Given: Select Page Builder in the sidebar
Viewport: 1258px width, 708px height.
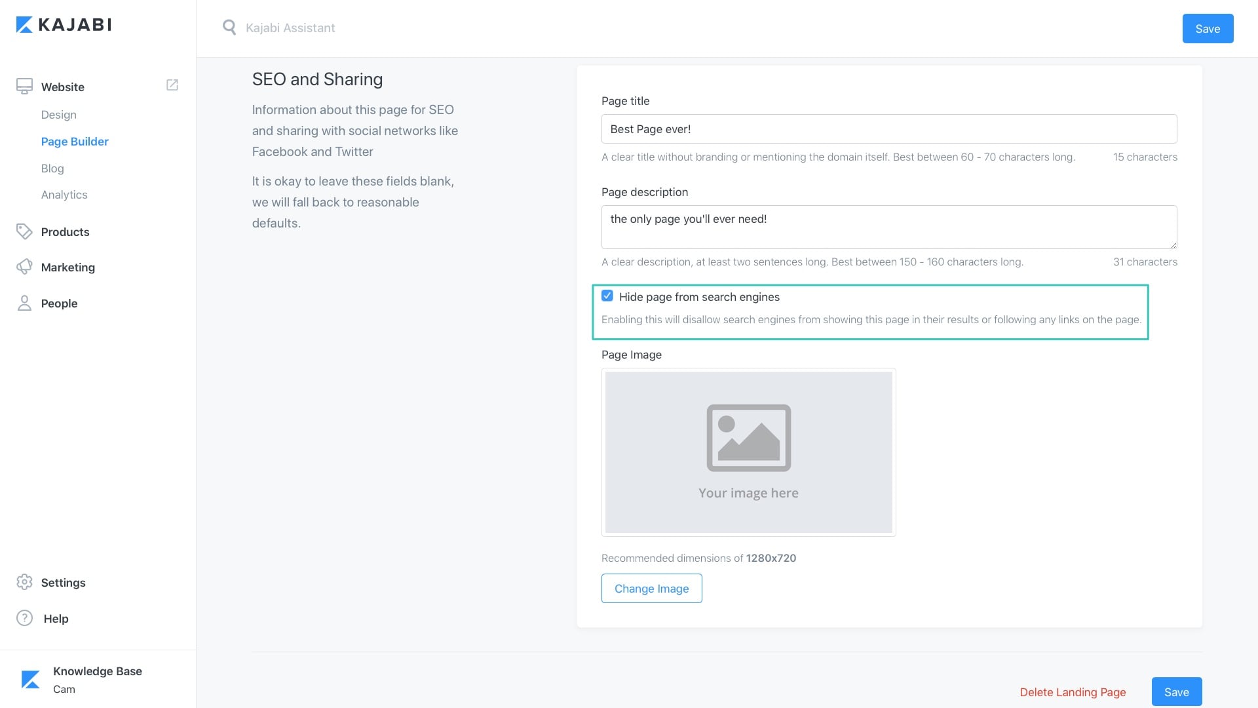Looking at the screenshot, I should point(75,142).
